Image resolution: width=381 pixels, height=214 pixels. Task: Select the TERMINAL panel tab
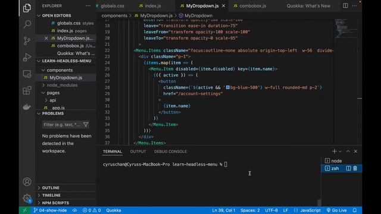(113, 152)
